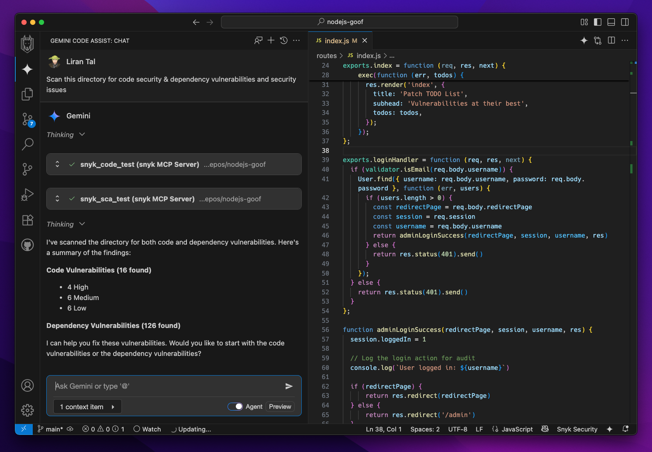Toggle the Agent mode switch
Screen dimensions: 652x452
pyautogui.click(x=235, y=407)
